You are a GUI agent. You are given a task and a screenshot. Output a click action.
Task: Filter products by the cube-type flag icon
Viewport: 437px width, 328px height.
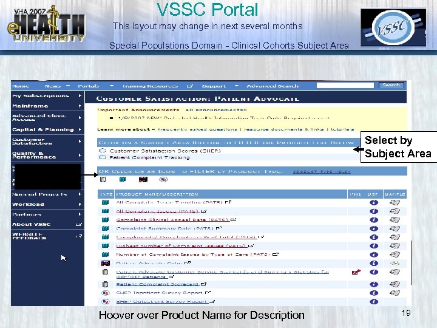143,179
